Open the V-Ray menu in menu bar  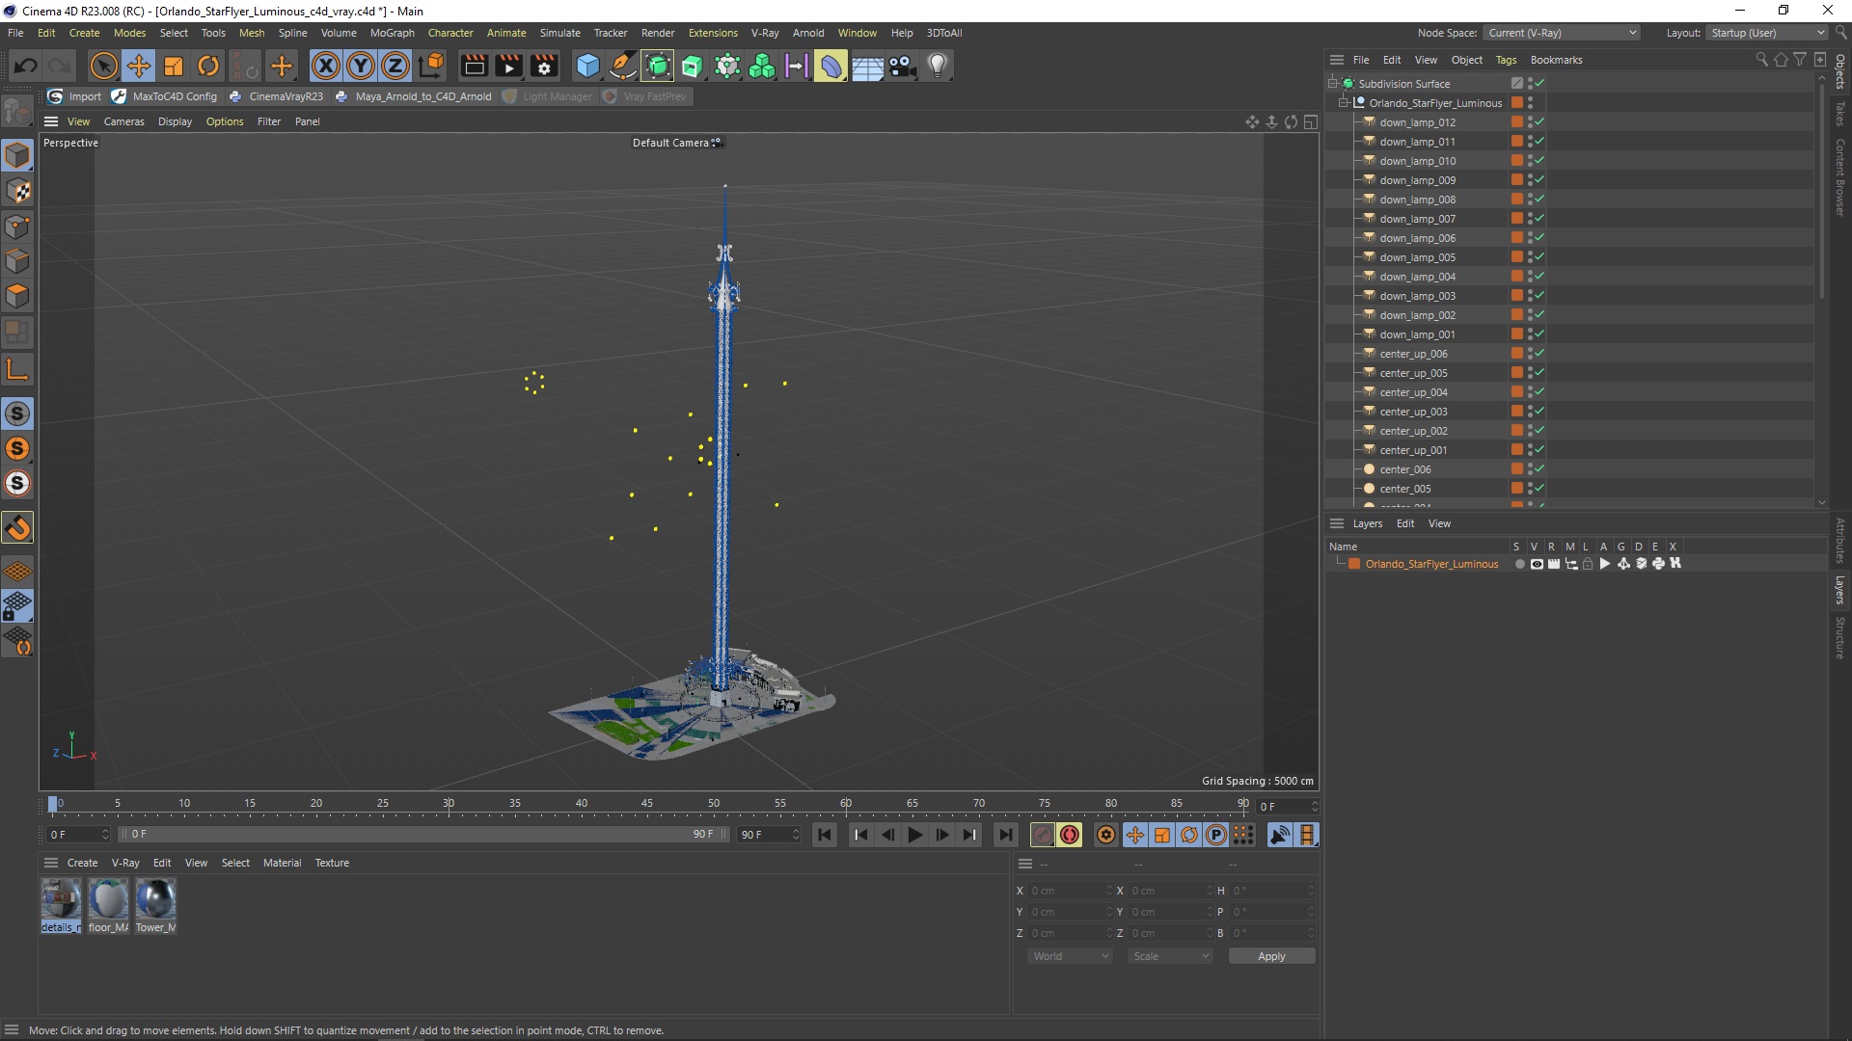point(765,33)
